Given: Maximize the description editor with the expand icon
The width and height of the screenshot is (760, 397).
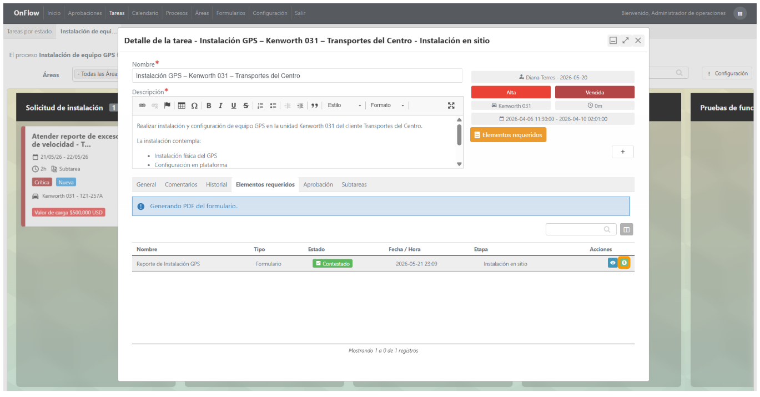Looking at the screenshot, I should coord(451,105).
